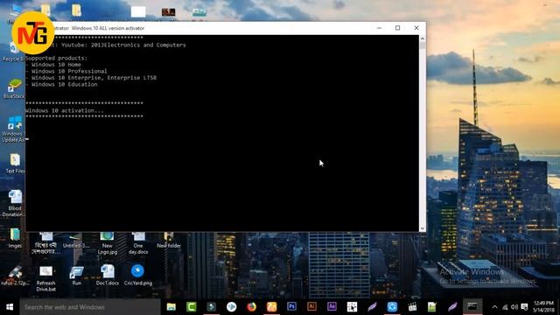This screenshot has width=560, height=315.
Task: Click the activator window title bar text
Action: [99, 28]
